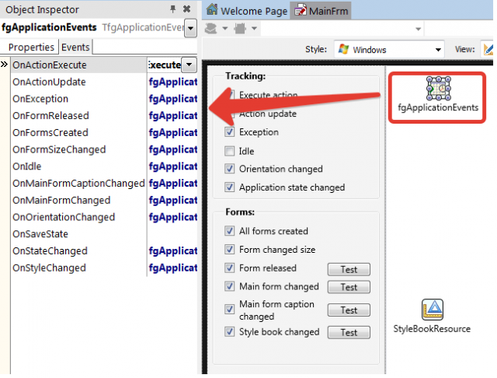Toggle the Application state changed checkbox
Viewport: 497px width, 378px height.
click(x=230, y=187)
